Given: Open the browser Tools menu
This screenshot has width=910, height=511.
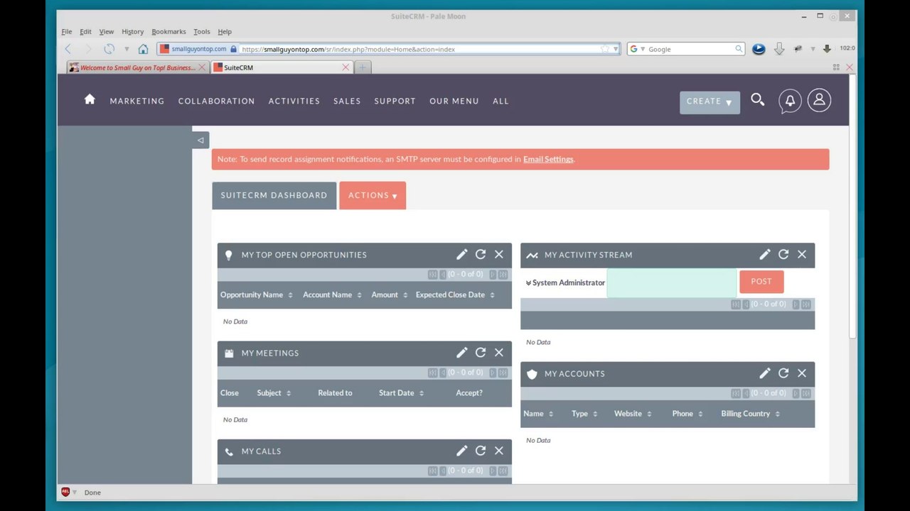Looking at the screenshot, I should coord(202,31).
